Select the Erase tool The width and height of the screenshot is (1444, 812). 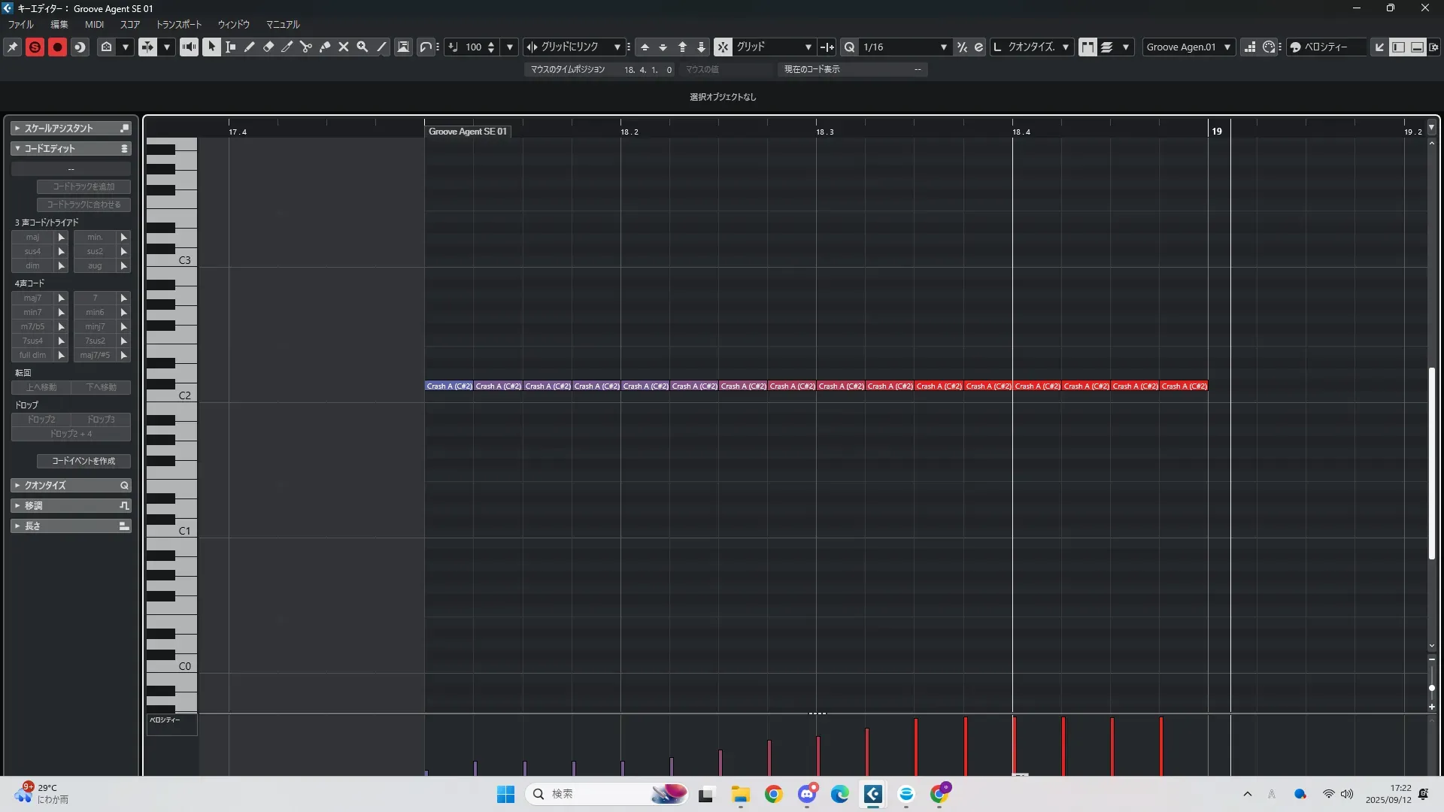(268, 47)
